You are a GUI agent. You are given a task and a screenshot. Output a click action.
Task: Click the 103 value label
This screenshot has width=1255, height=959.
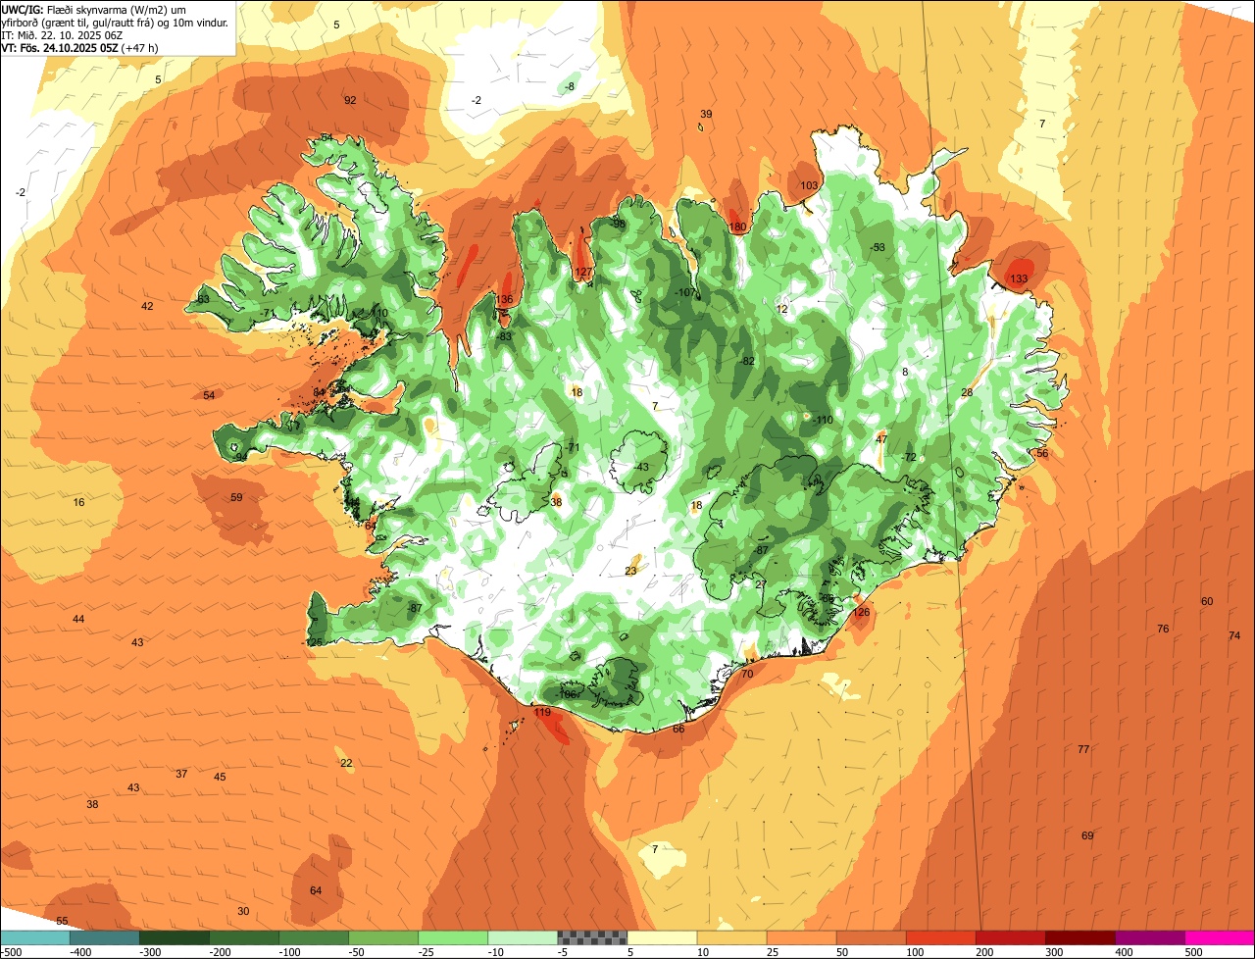pyautogui.click(x=809, y=185)
